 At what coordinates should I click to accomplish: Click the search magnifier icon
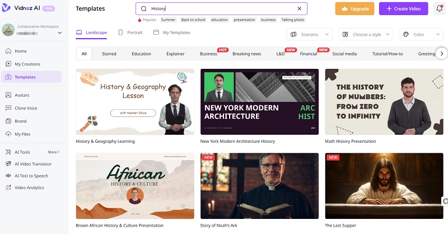(144, 8)
